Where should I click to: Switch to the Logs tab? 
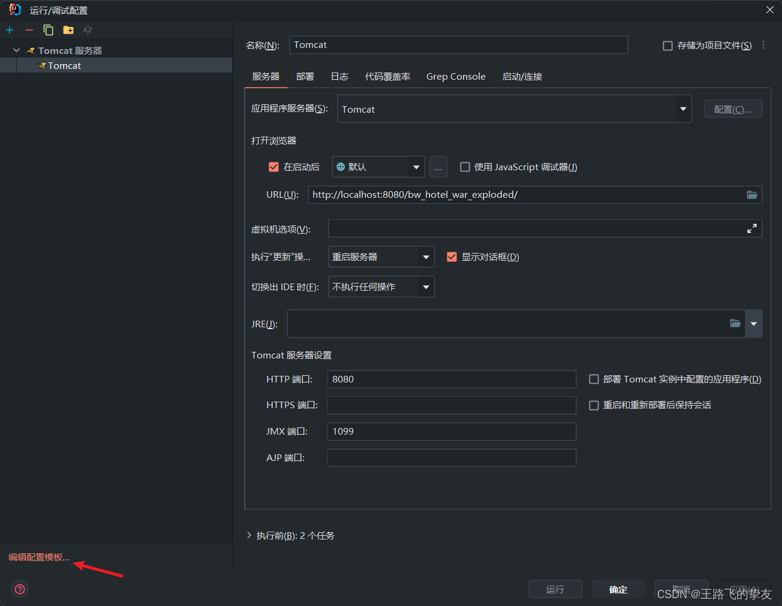click(x=339, y=77)
